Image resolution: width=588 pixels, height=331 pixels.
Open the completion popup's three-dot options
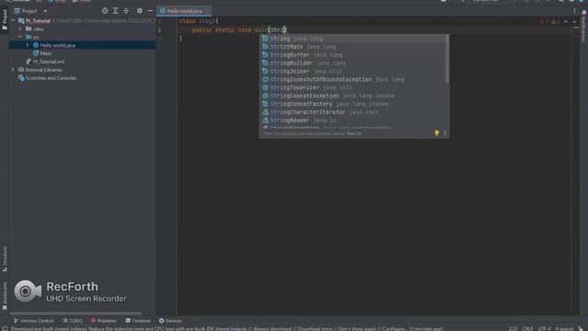[x=445, y=133]
